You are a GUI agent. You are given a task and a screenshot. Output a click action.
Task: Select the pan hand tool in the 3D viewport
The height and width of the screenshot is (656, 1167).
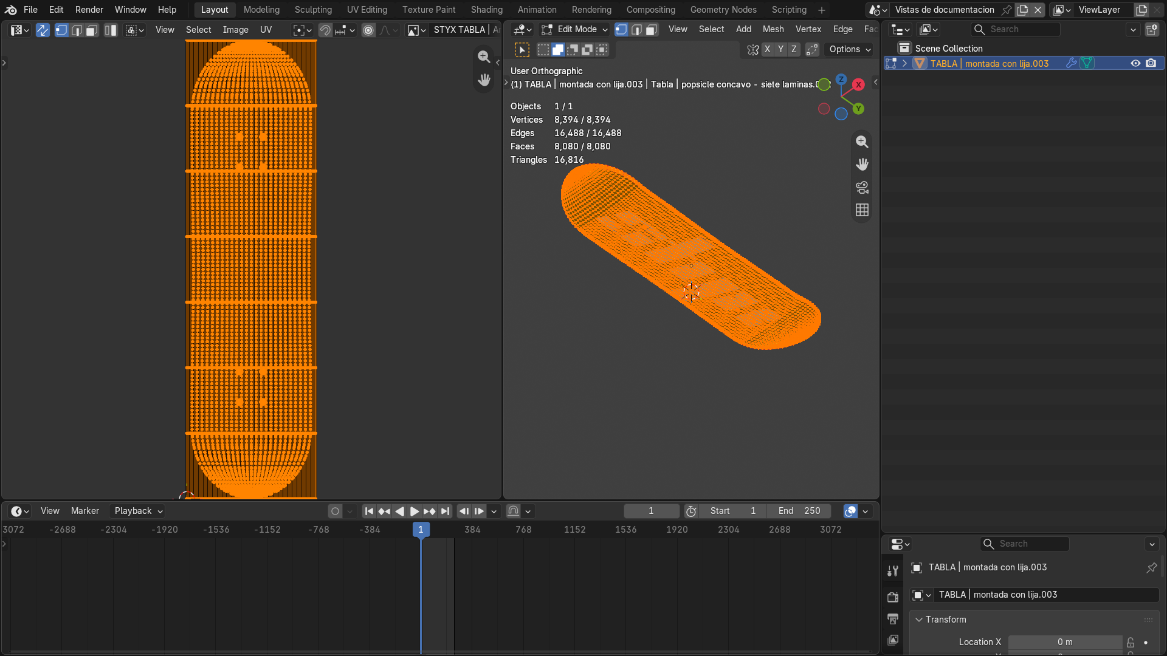pyautogui.click(x=862, y=165)
